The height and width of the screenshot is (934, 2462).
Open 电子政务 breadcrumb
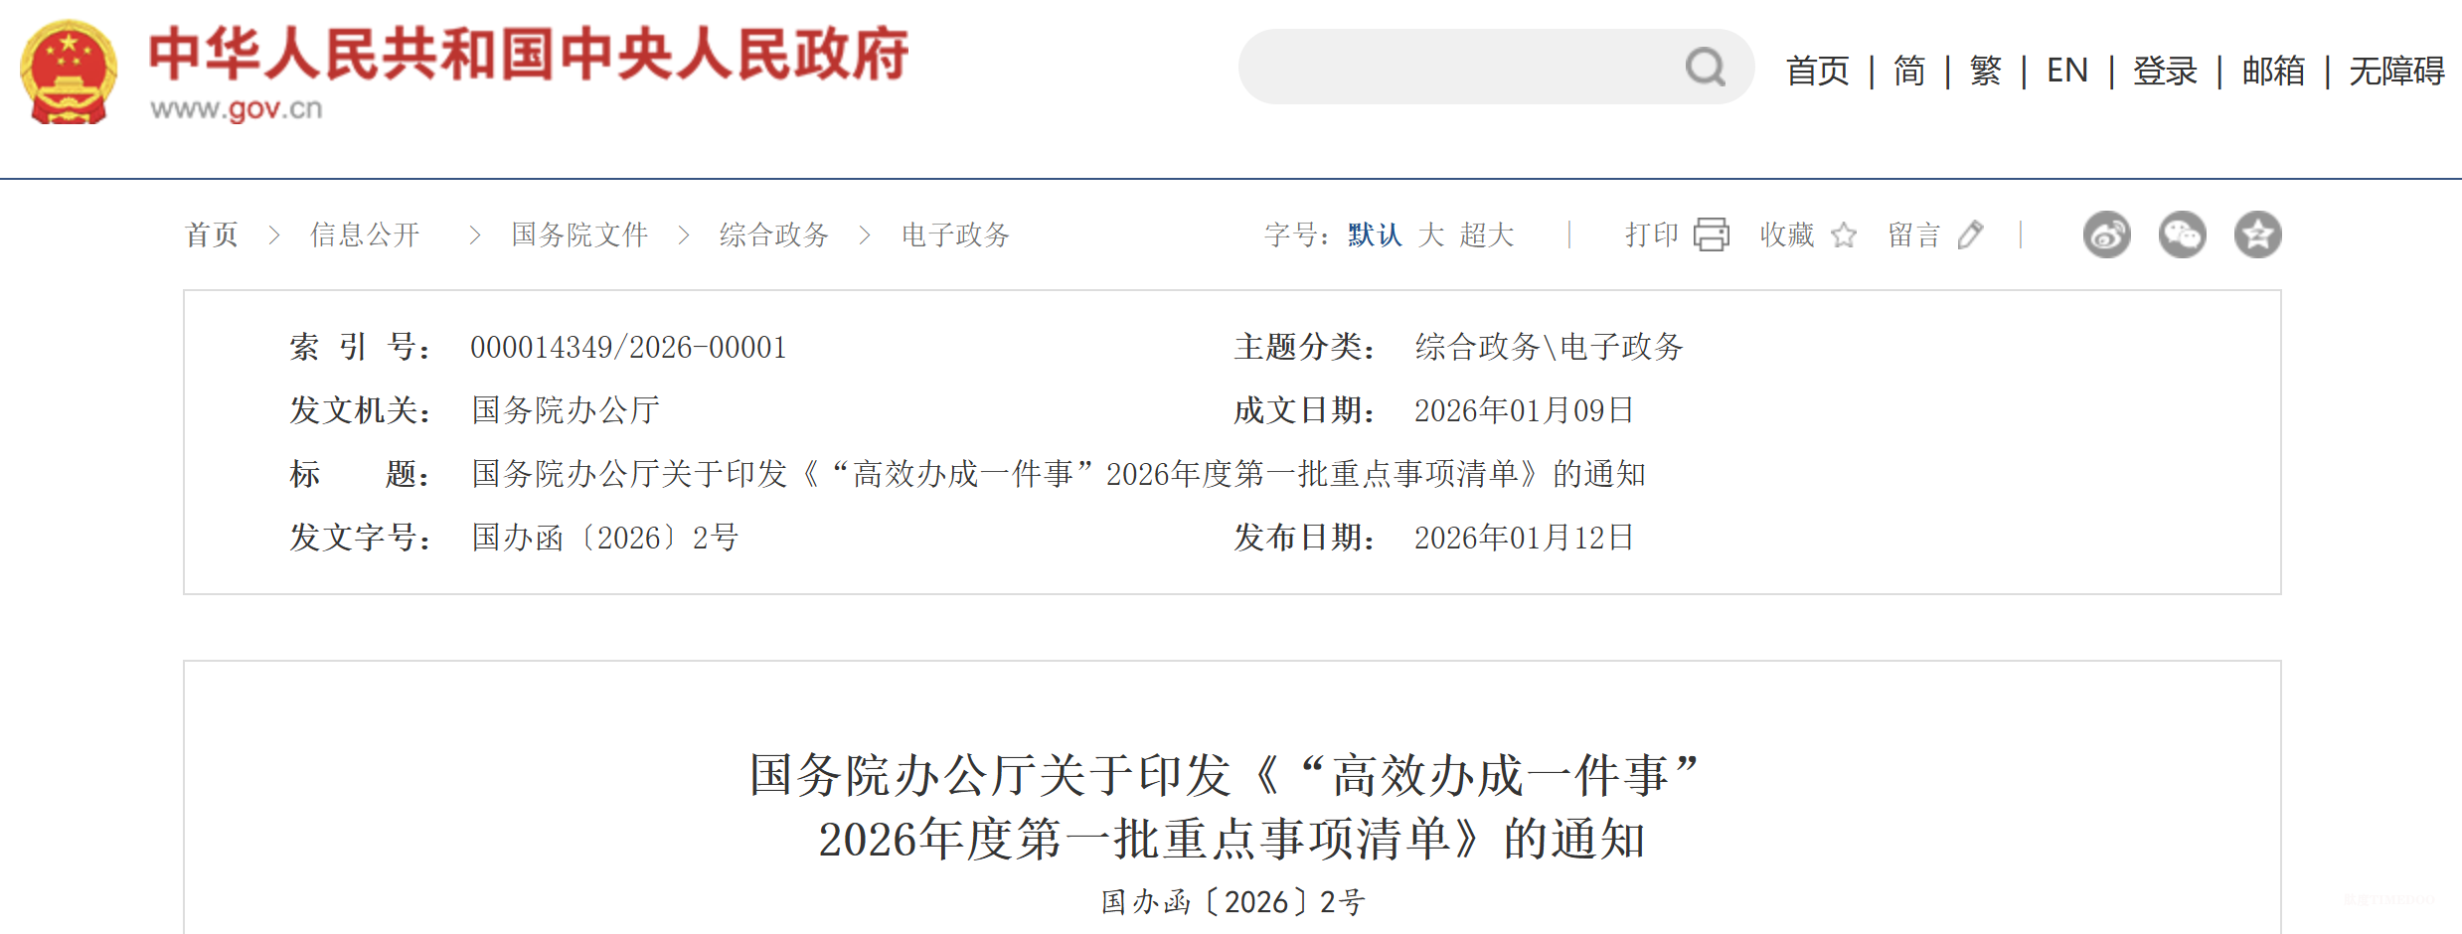click(x=956, y=235)
